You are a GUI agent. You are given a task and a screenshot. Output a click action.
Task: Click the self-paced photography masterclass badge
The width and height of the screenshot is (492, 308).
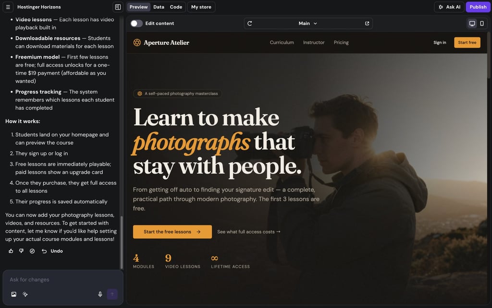click(x=178, y=94)
